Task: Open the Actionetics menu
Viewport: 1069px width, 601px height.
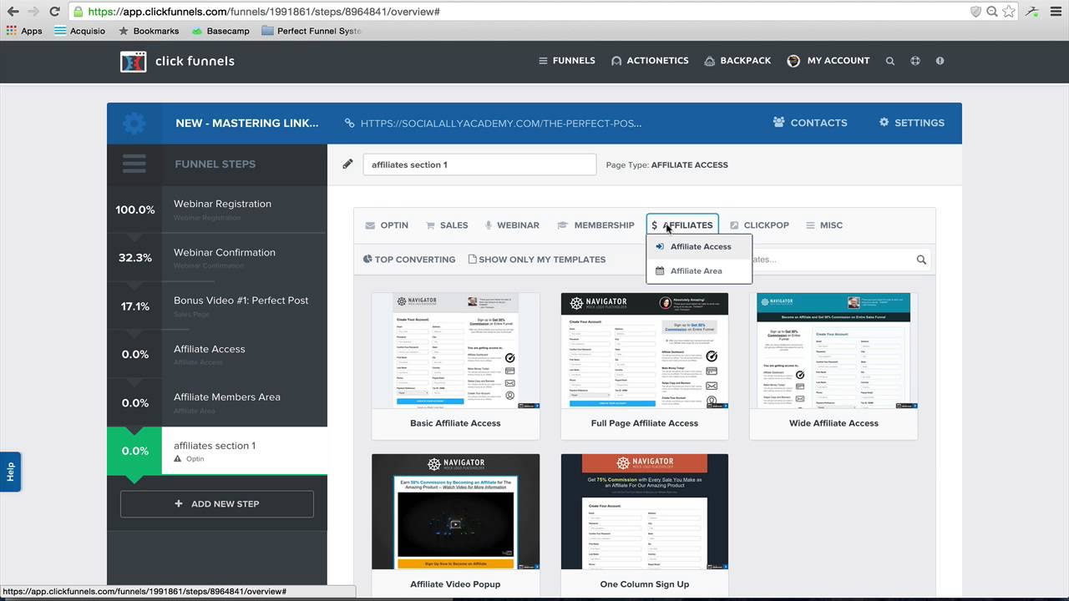Action: coord(650,61)
